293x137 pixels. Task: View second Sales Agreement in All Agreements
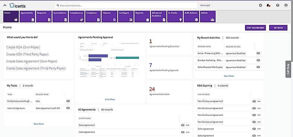[x=183, y=132]
